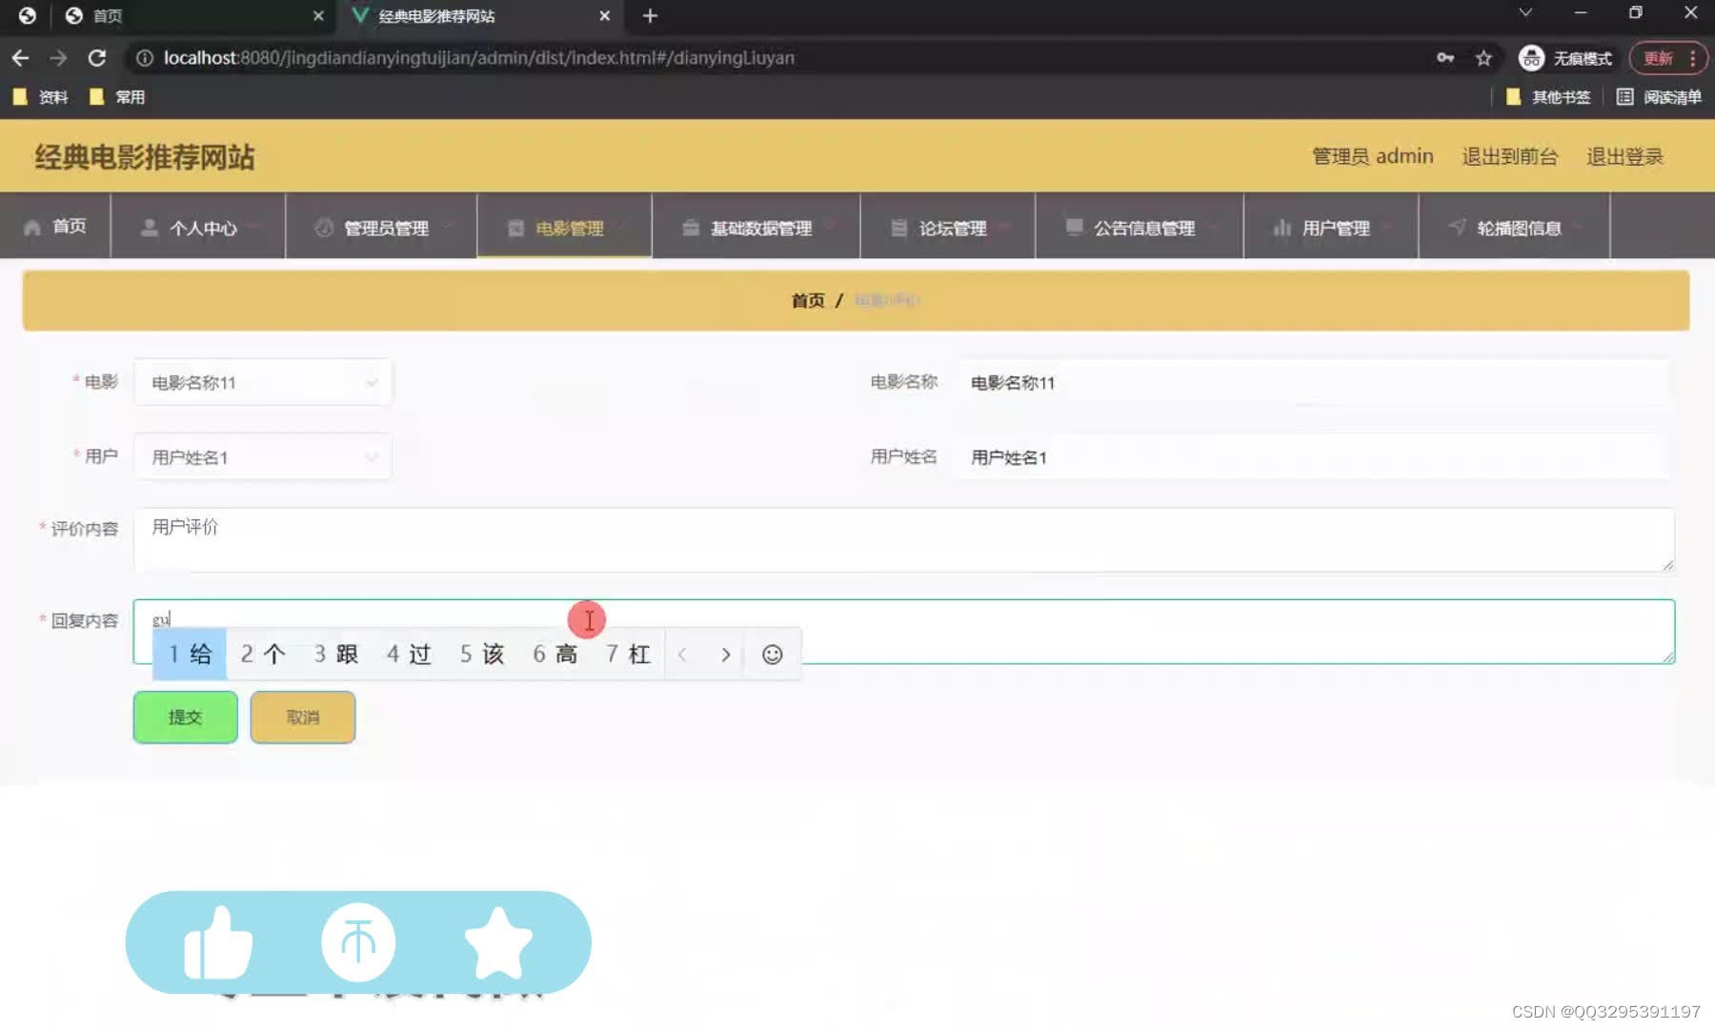Bookmark this page with the star icon
The image size is (1715, 1029).
click(1483, 58)
